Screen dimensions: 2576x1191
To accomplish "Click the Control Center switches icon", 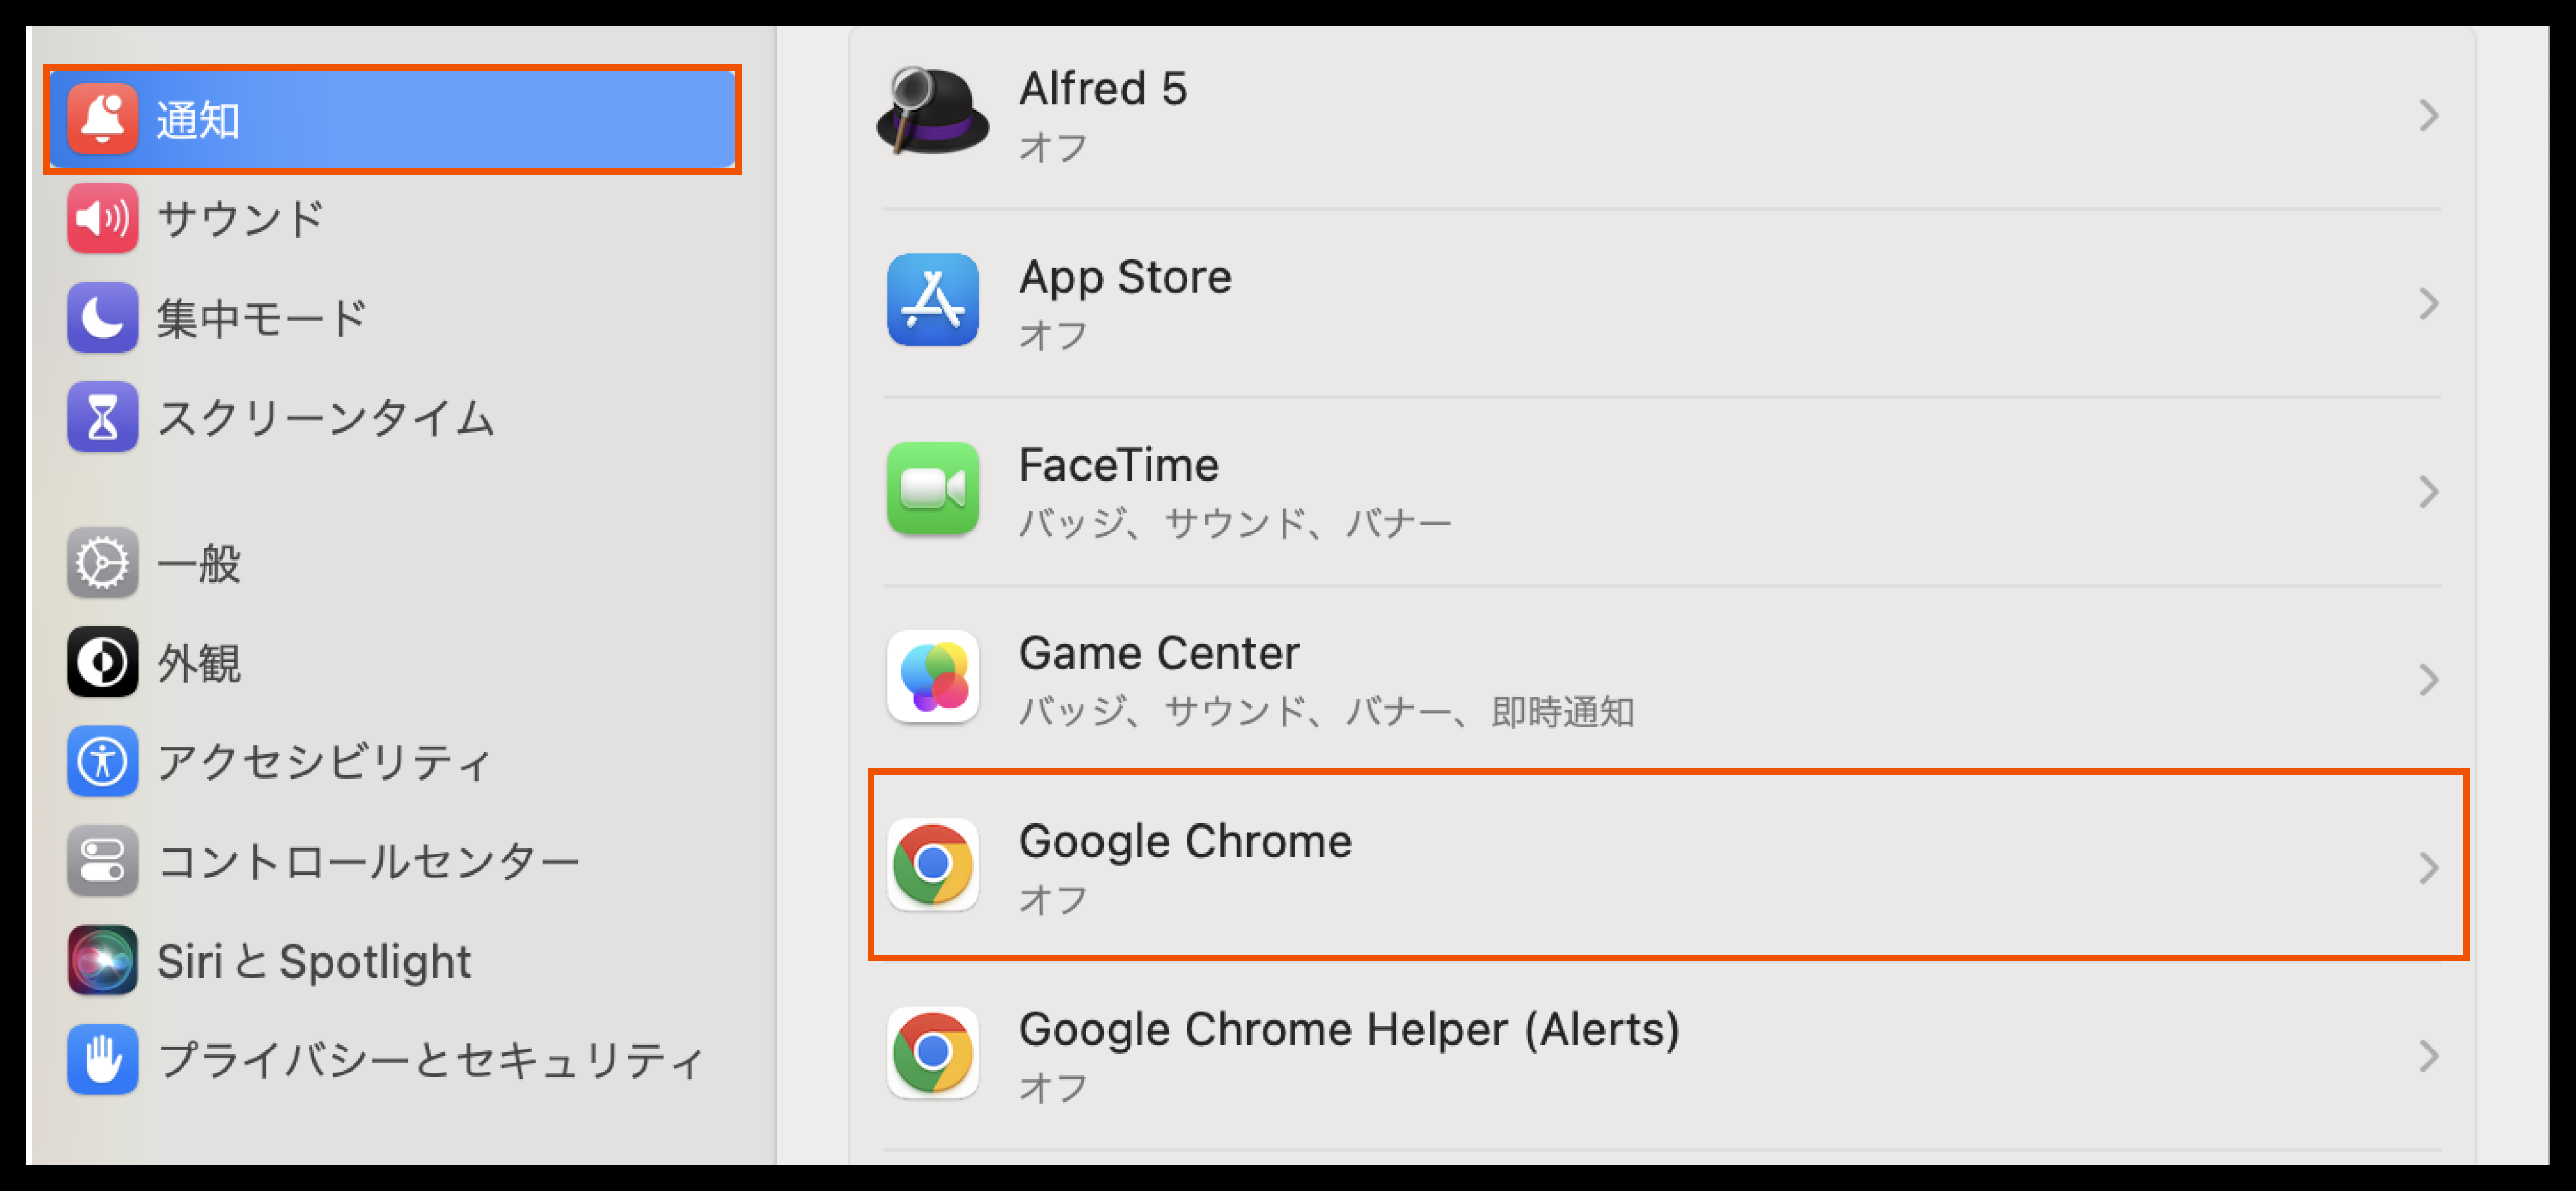I will (x=102, y=860).
